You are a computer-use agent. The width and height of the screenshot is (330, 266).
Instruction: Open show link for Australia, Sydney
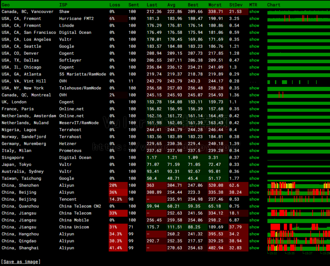254,171
